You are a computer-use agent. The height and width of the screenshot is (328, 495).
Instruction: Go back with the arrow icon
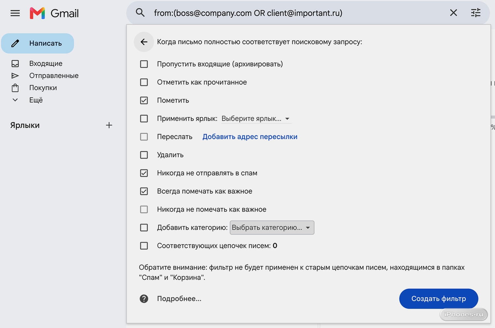click(x=144, y=42)
